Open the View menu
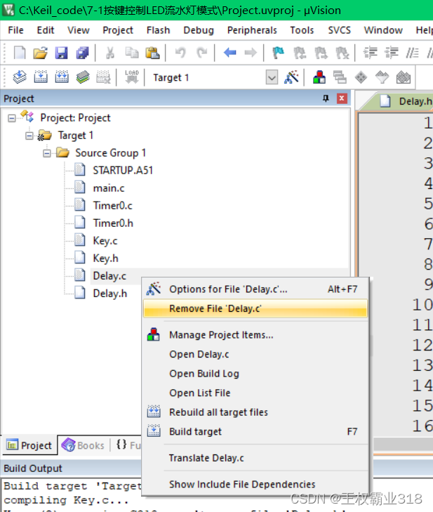The width and height of the screenshot is (433, 512). 79,30
